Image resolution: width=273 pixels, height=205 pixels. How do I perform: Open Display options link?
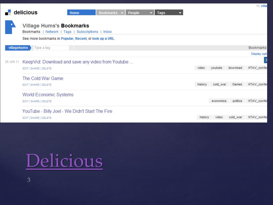coord(259,54)
